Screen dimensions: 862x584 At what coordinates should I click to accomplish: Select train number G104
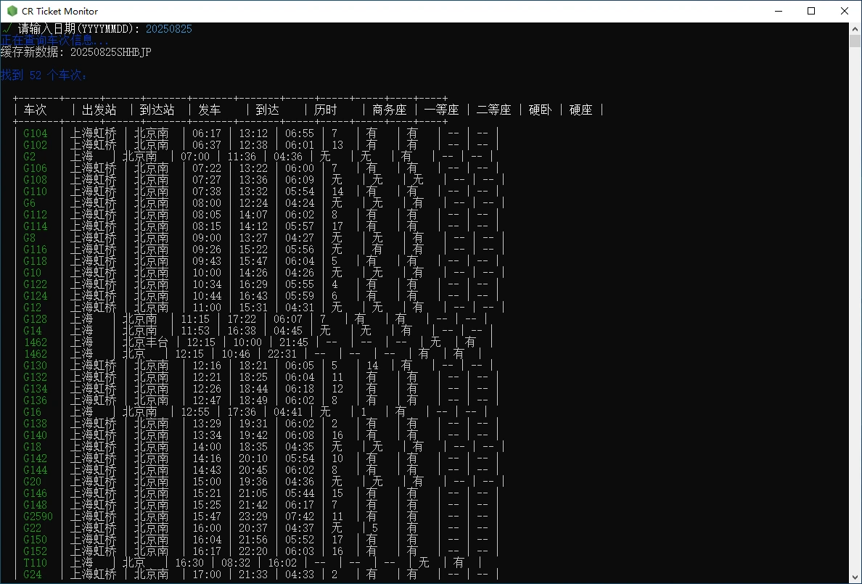(x=36, y=133)
